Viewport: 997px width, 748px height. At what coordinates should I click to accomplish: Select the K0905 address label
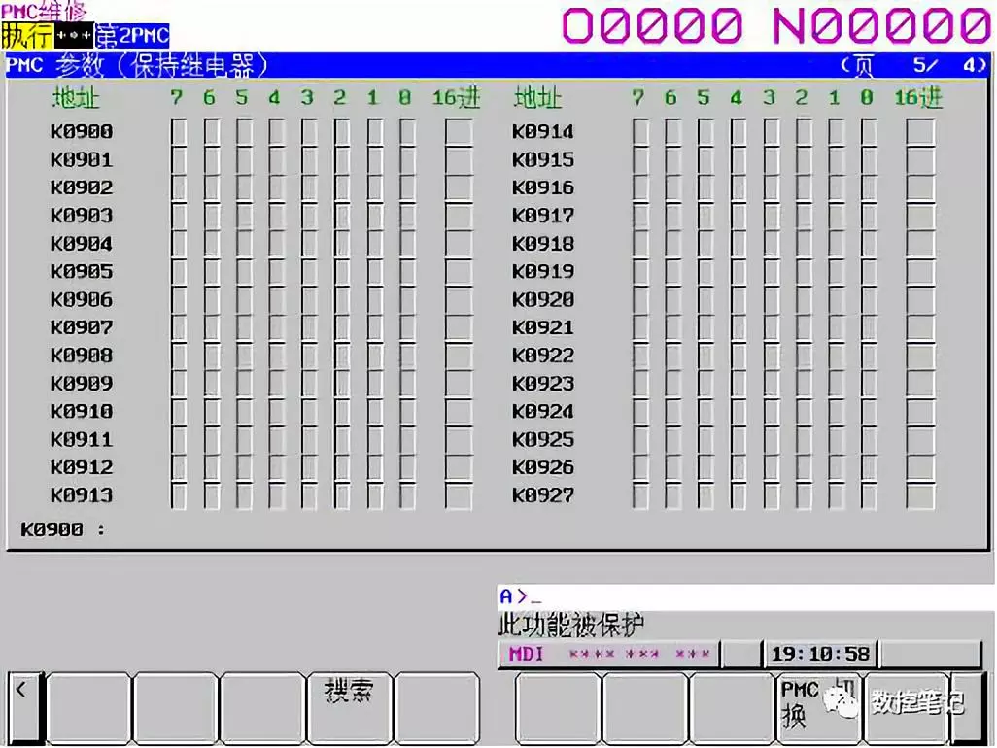pos(82,272)
